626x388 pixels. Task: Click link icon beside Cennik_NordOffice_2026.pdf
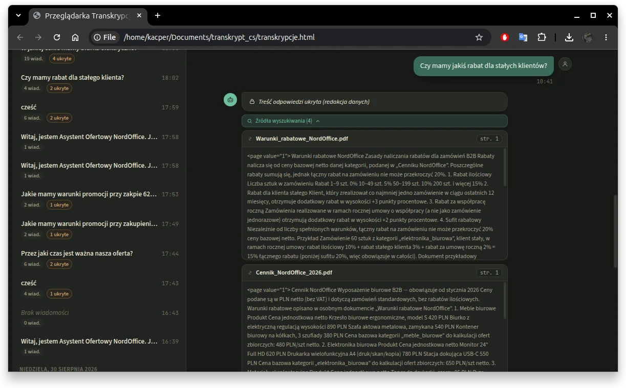pos(250,272)
